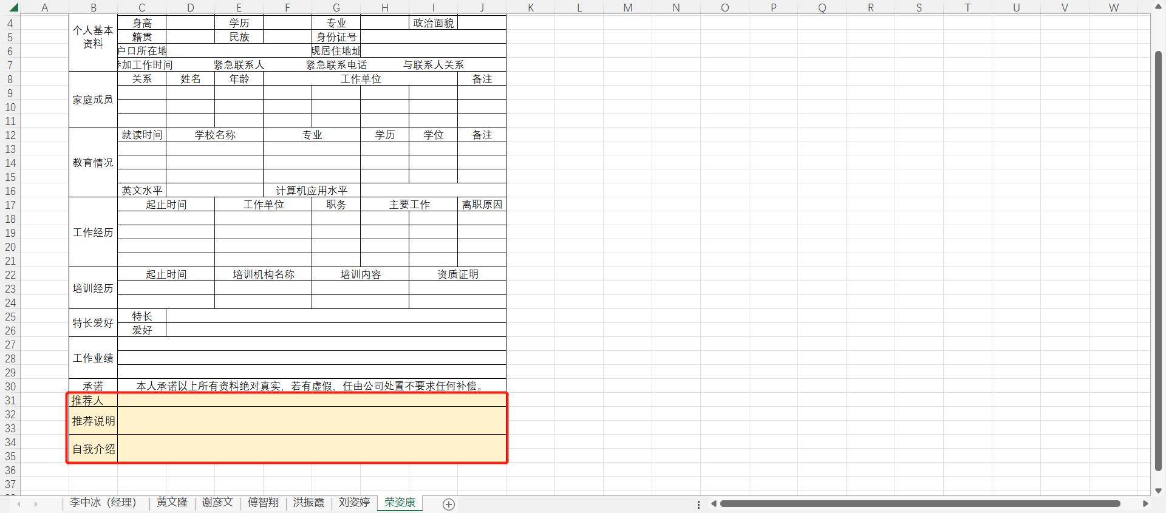
Task: Open the sheet tab options dots
Action: (698, 505)
